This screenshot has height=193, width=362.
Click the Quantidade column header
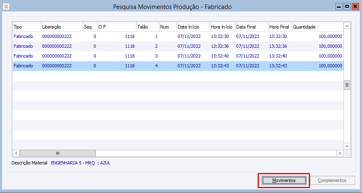tap(318, 27)
